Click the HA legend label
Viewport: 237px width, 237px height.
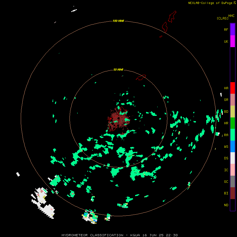(226, 88)
